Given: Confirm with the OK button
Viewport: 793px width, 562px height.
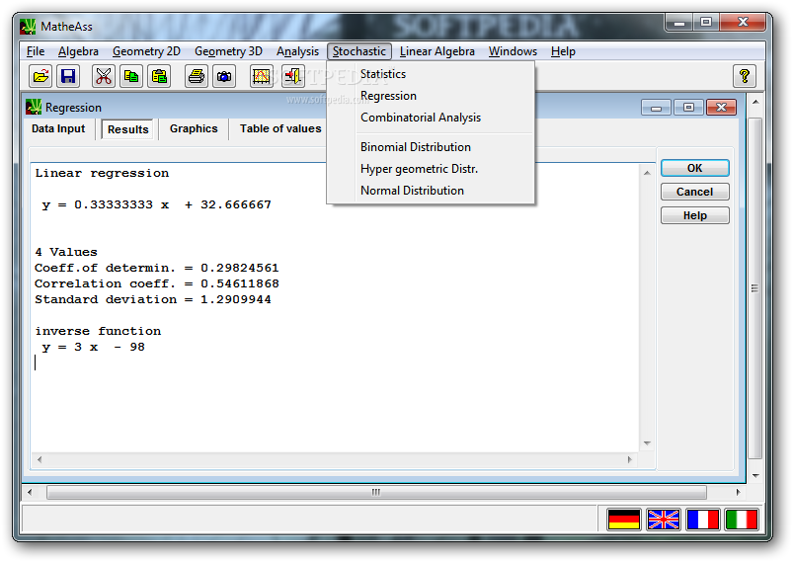Looking at the screenshot, I should (x=695, y=168).
